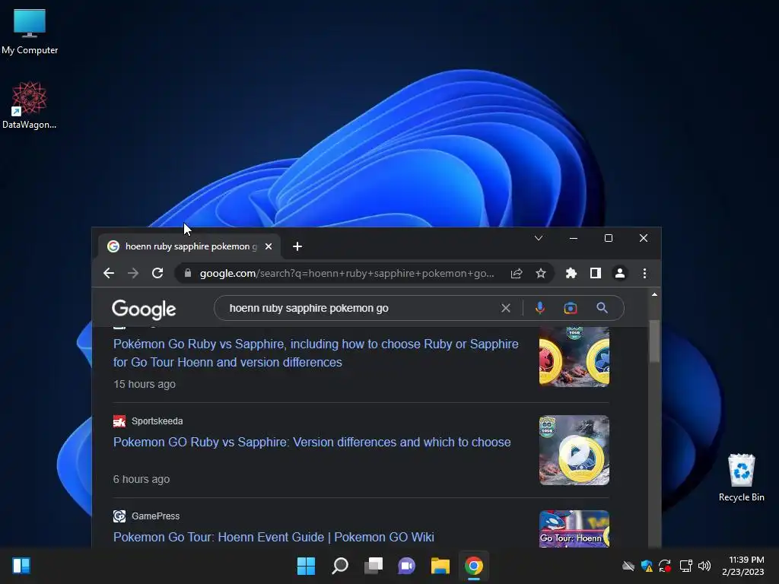
Task: Open Task View on taskbar
Action: (373, 566)
